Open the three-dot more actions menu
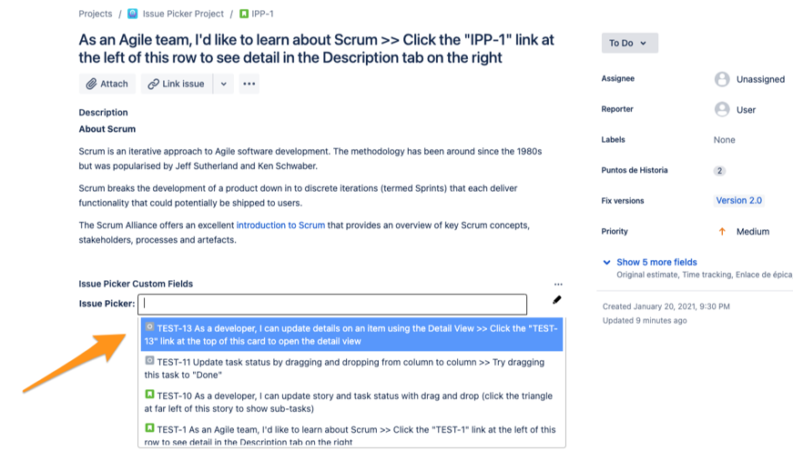This screenshot has height=451, width=793. click(249, 84)
